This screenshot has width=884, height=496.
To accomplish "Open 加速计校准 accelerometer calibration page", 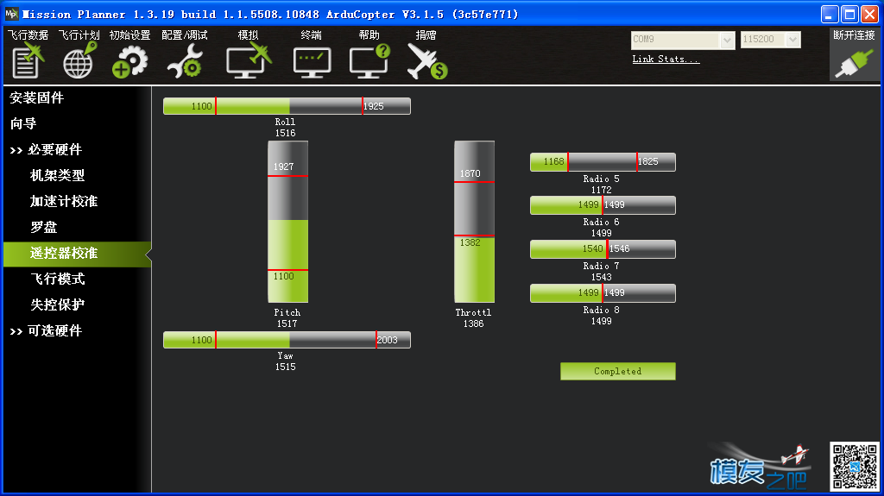I will (x=64, y=201).
